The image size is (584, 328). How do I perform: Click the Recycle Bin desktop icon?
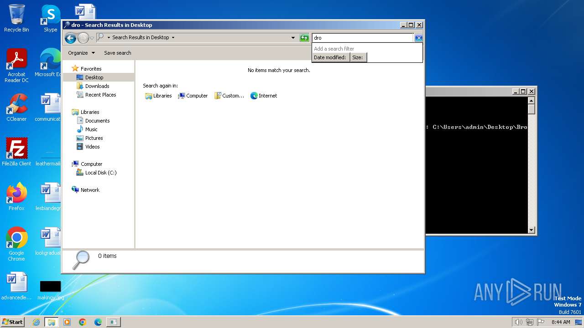16,18
